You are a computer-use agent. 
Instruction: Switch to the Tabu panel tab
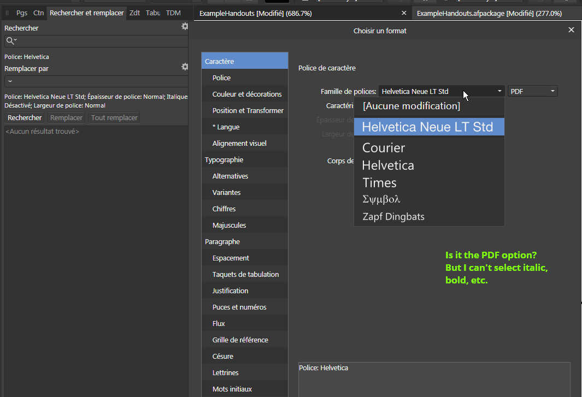pos(153,13)
